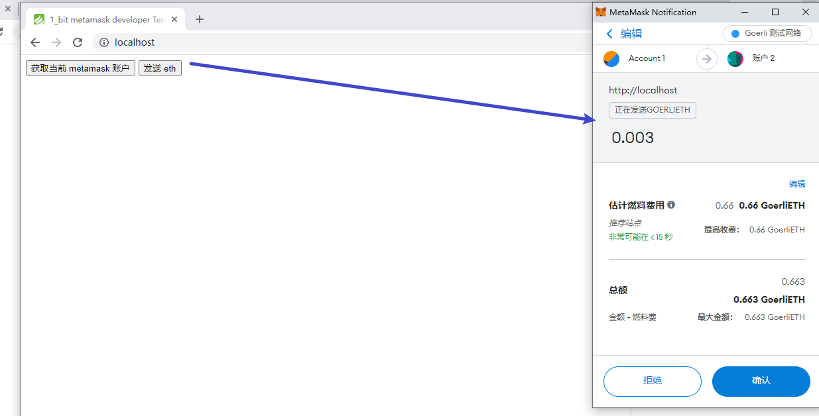Image resolution: width=819 pixels, height=416 pixels.
Task: Close the MetaMask Notification window
Action: (805, 12)
